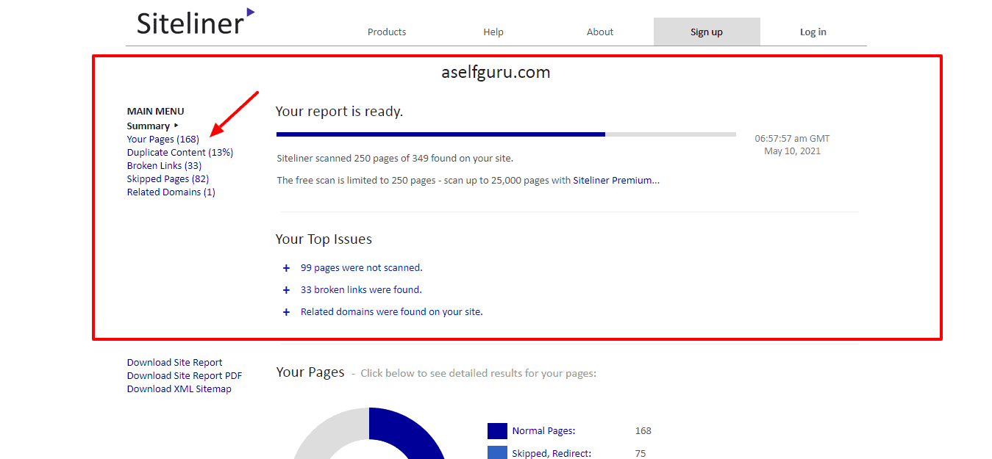This screenshot has height=459, width=992.
Task: Open Your Pages (168)
Action: tap(163, 139)
